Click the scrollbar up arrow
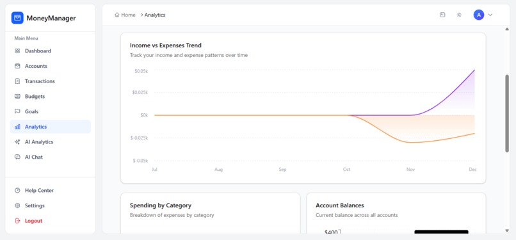This screenshot has width=516, height=240. [x=507, y=29]
